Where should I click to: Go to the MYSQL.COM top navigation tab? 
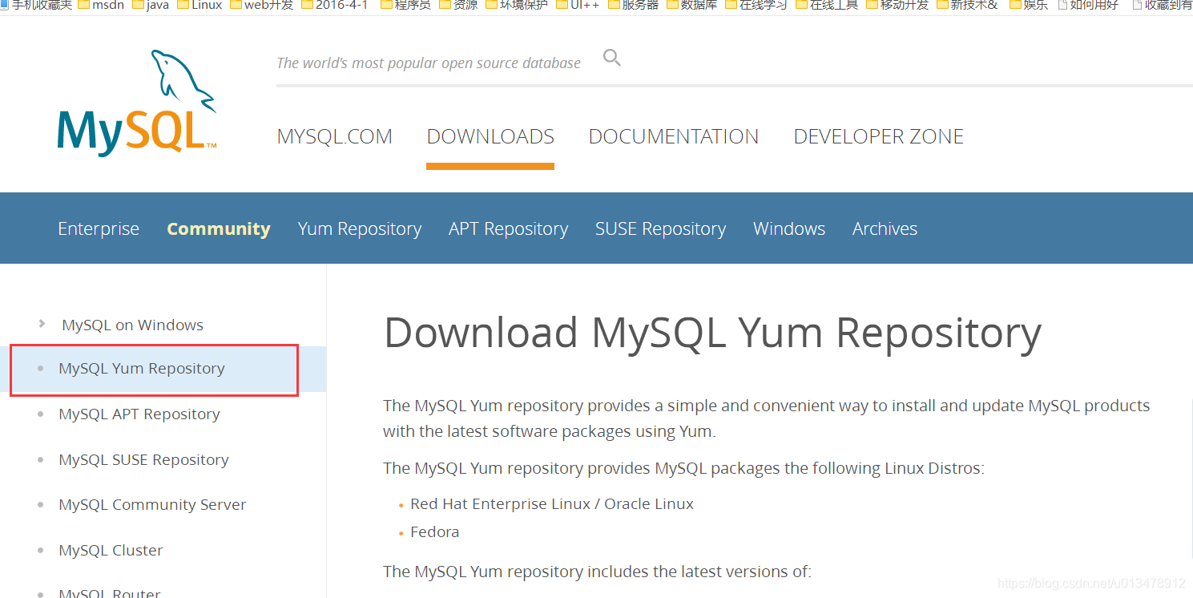335,136
